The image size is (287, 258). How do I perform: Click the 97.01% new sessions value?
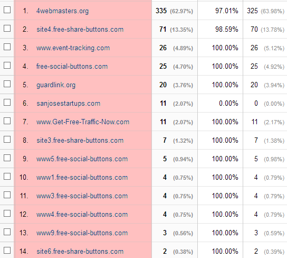[227, 11]
